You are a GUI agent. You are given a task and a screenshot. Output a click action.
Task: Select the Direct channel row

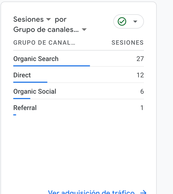point(22,75)
